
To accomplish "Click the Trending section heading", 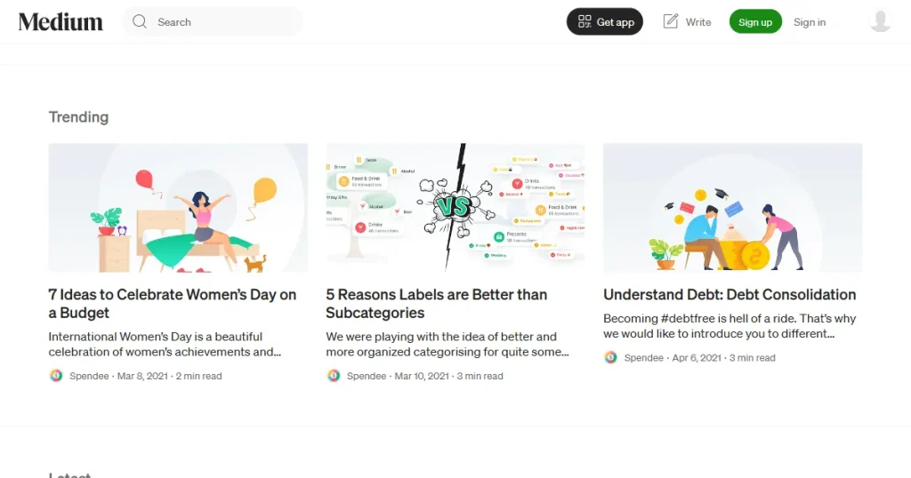I will point(78,117).
